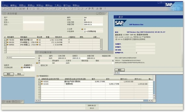Open the 价格清单 dropdown
185x112 pixels.
(x=93, y=31)
